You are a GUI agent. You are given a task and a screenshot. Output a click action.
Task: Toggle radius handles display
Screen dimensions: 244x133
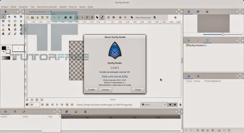tap(92, 17)
